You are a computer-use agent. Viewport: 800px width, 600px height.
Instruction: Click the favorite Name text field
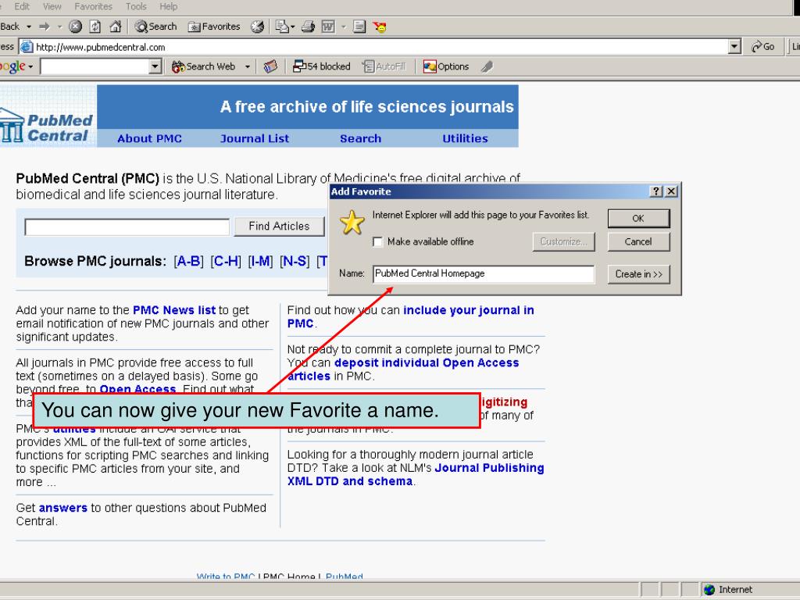click(484, 274)
